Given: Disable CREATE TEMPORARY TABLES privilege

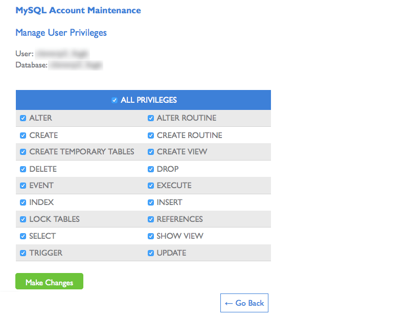Looking at the screenshot, I should click(x=23, y=152).
